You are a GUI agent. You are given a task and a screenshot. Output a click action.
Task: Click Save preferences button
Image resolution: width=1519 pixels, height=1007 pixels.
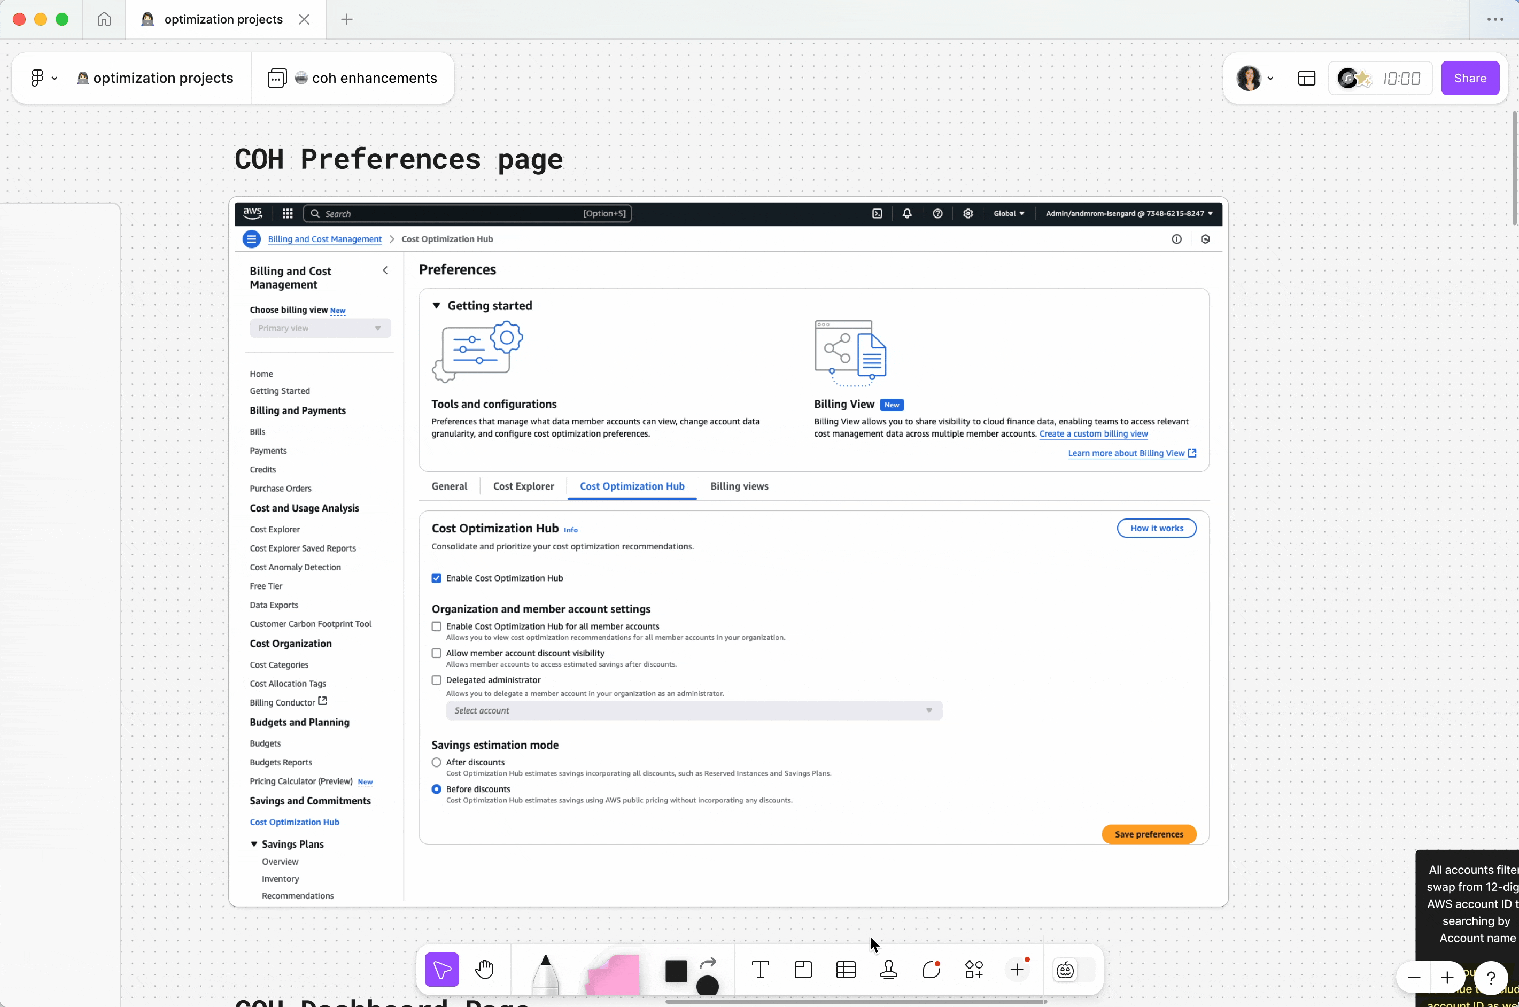pyautogui.click(x=1148, y=834)
